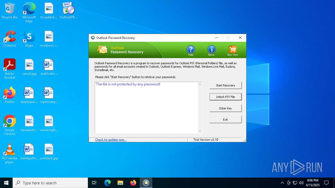
Task: Select the Google Chrome desktop shortcut
Action: point(10,125)
